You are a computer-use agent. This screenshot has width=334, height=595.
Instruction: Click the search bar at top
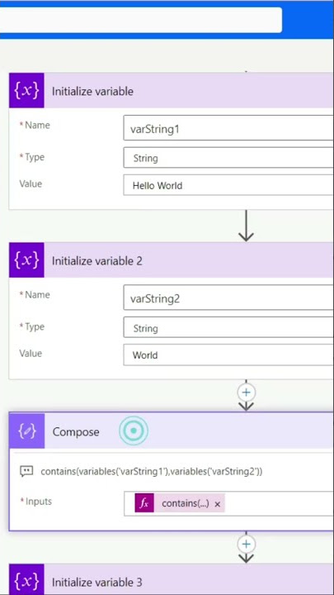(141, 20)
